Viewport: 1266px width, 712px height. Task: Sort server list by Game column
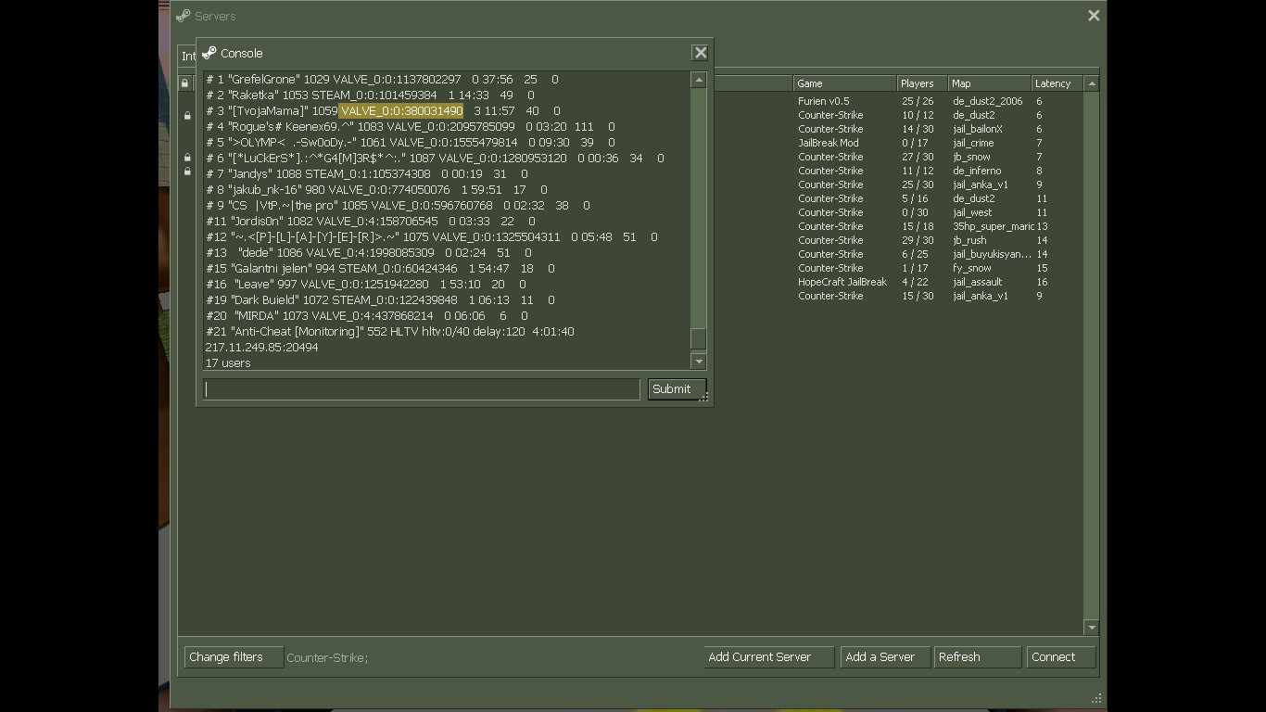844,83
